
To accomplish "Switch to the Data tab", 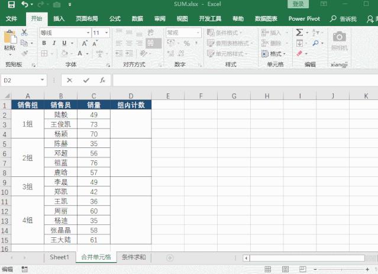I will pos(137,19).
